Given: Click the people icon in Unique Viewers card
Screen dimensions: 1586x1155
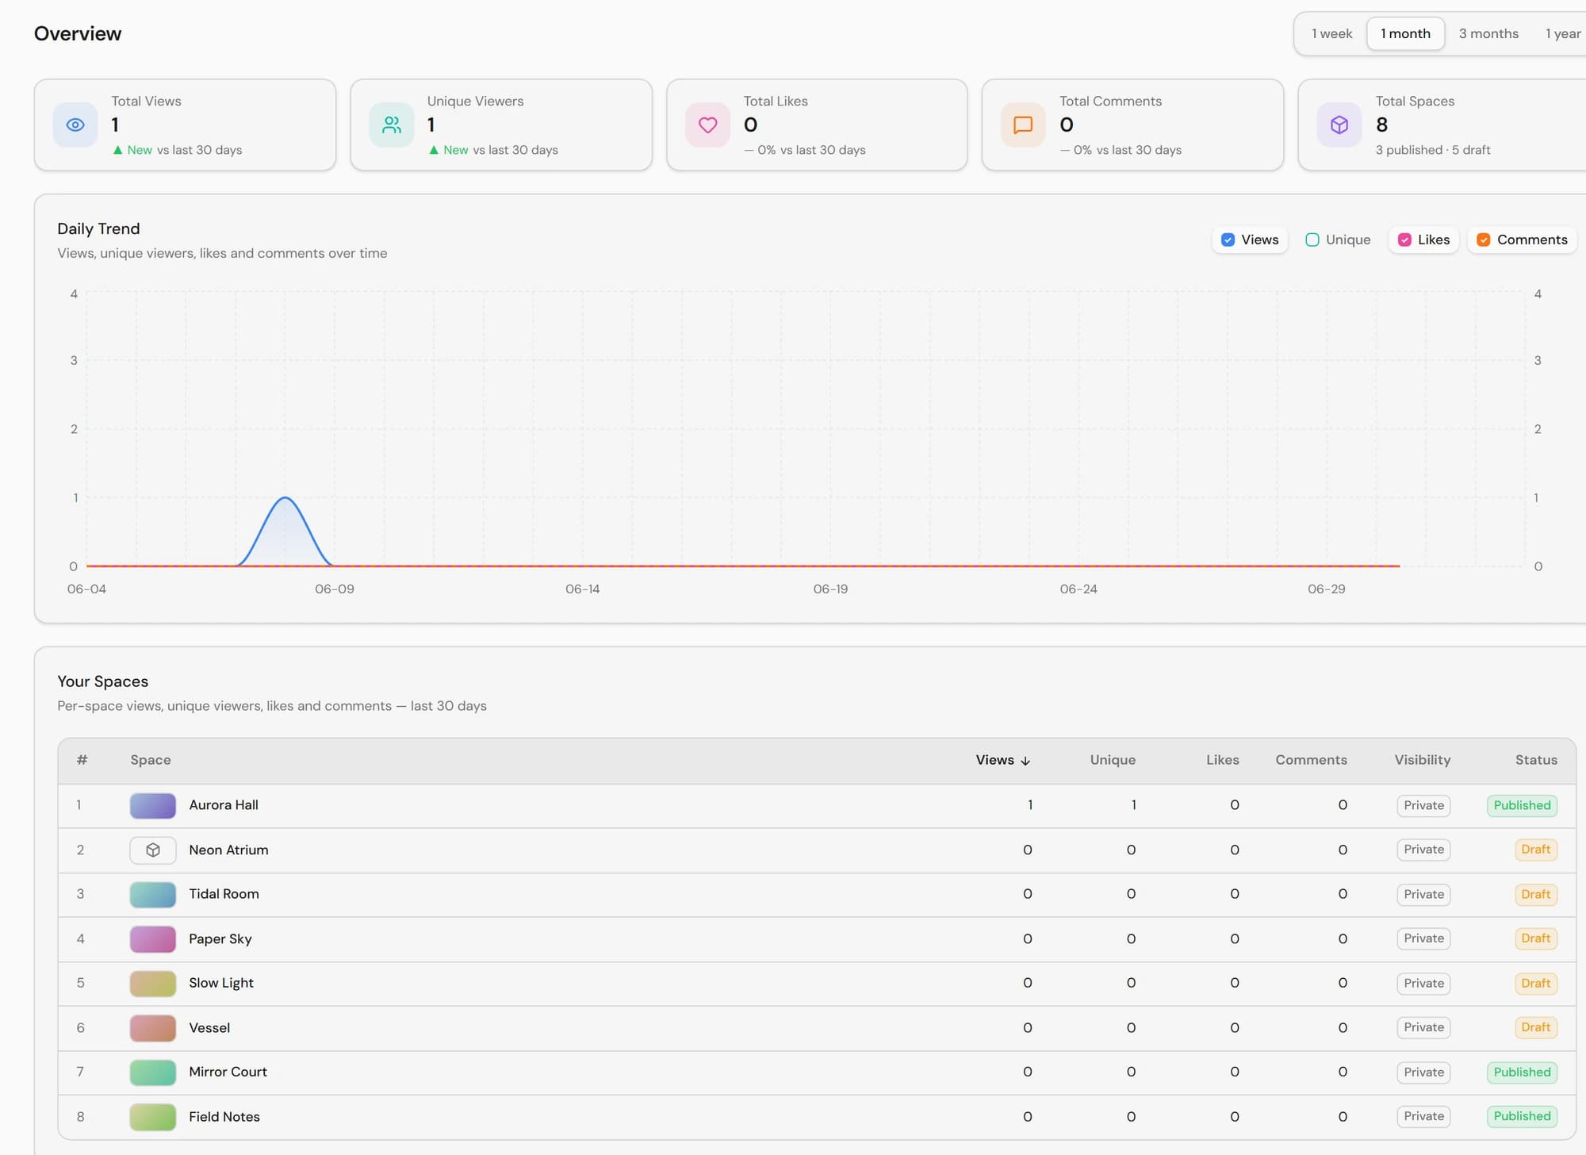Looking at the screenshot, I should 392,125.
